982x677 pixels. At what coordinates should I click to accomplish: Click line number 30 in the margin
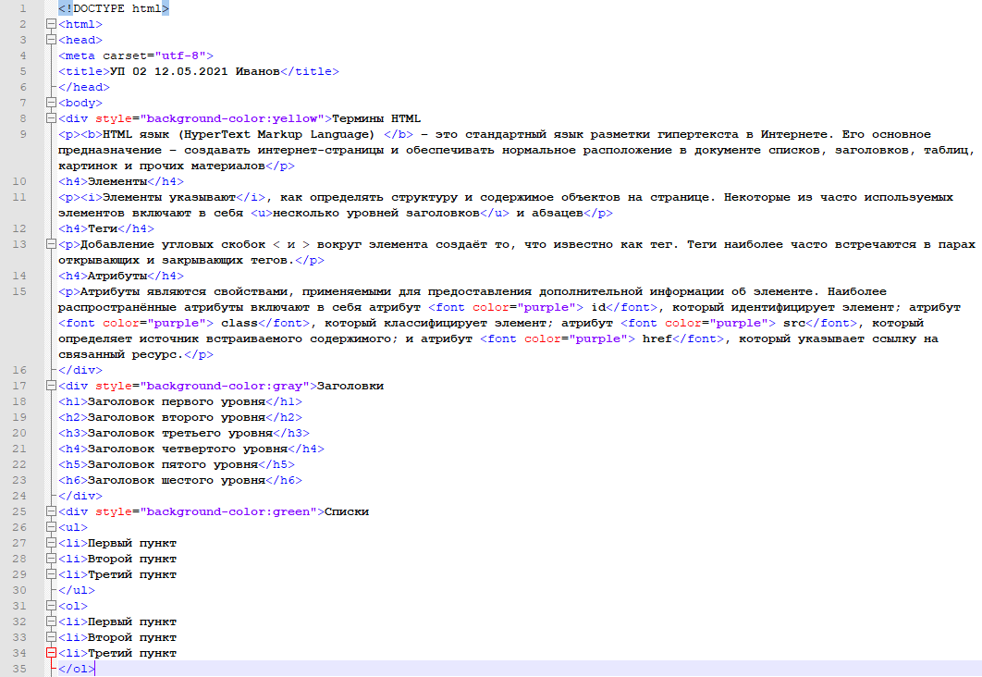(19, 590)
